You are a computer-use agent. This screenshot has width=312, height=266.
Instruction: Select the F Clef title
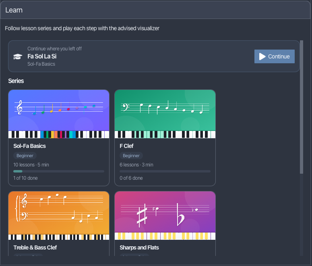[126, 146]
